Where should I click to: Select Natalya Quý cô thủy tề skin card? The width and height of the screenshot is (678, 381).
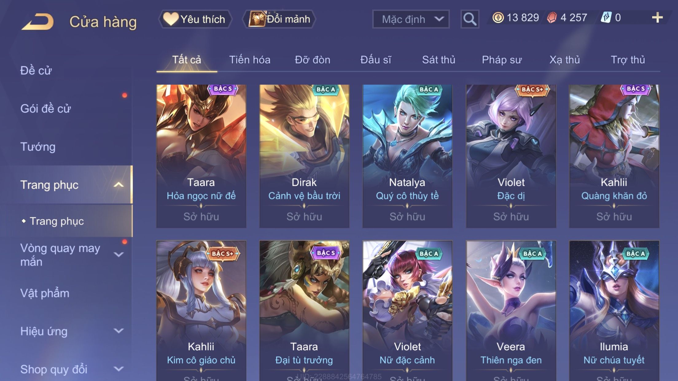pos(407,156)
